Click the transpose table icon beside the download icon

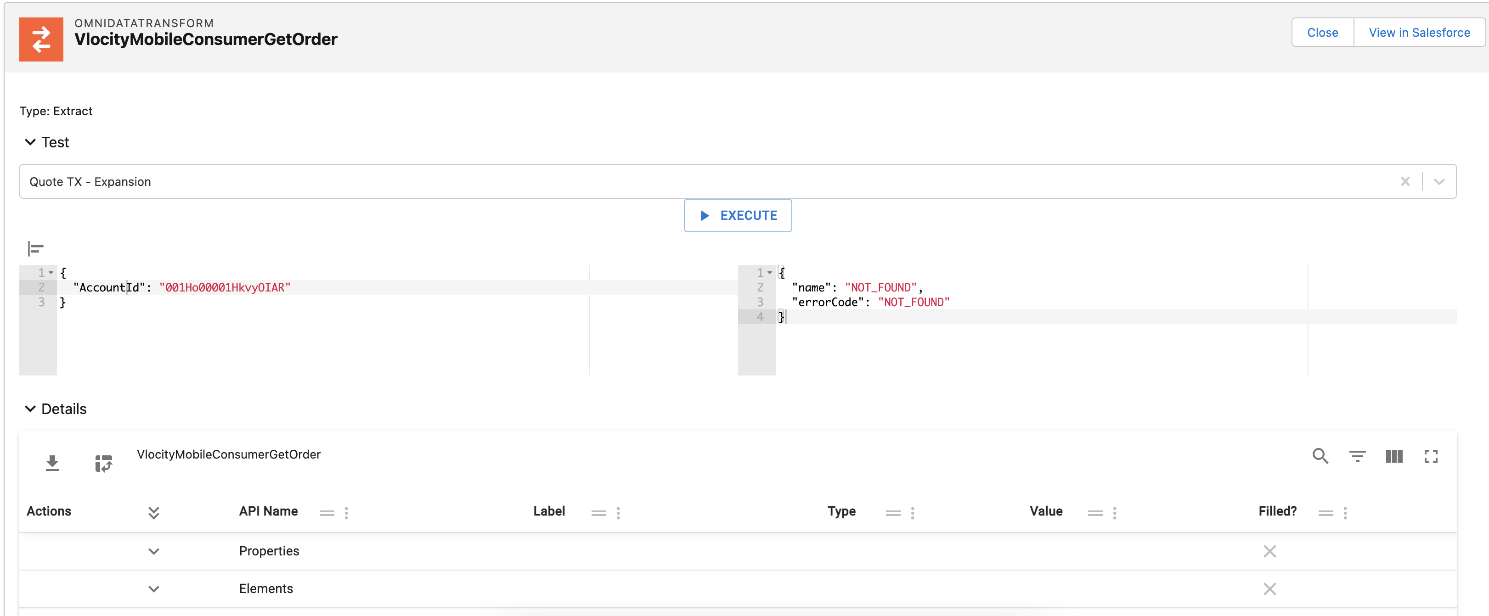pos(103,463)
